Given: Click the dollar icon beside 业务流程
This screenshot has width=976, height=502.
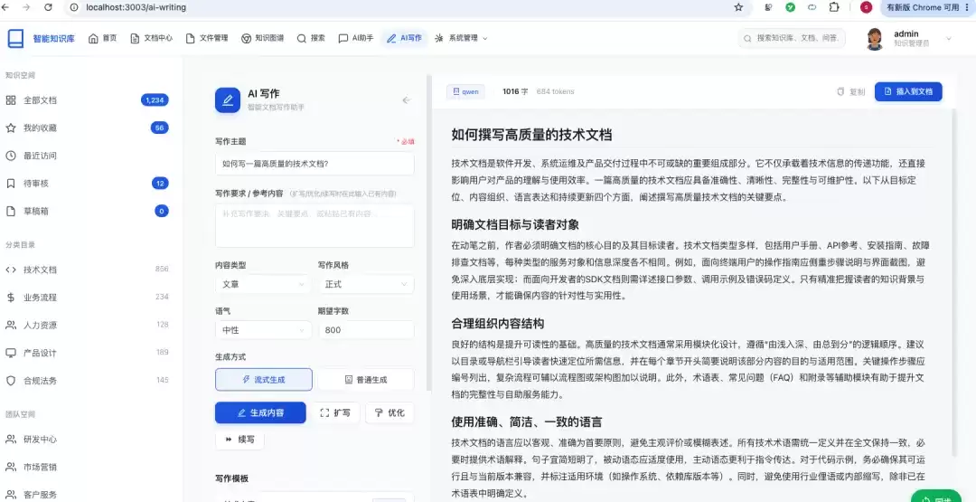Looking at the screenshot, I should tap(11, 297).
